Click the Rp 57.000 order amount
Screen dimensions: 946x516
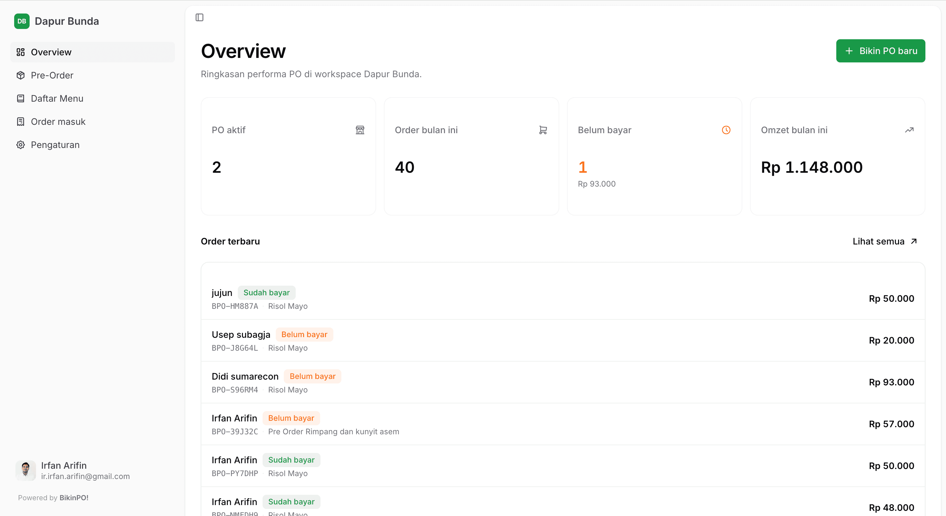click(x=891, y=424)
